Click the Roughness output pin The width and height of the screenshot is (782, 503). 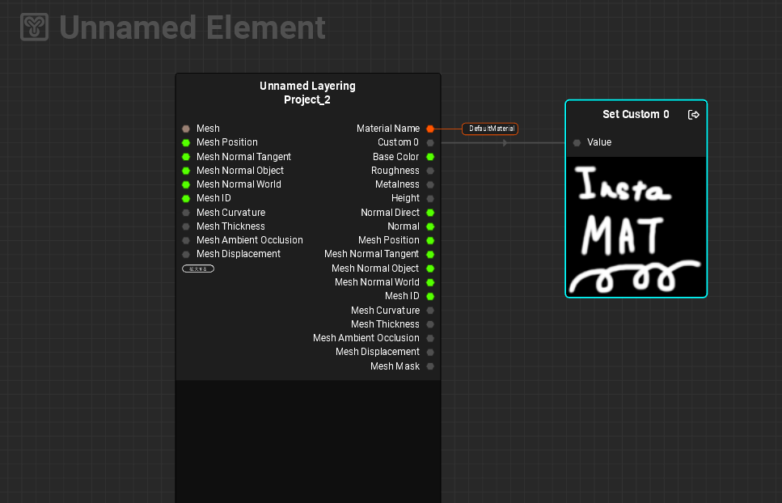[x=430, y=171]
